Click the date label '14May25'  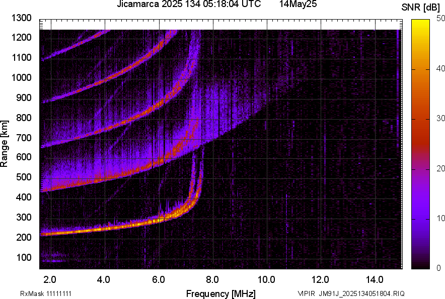click(298, 4)
